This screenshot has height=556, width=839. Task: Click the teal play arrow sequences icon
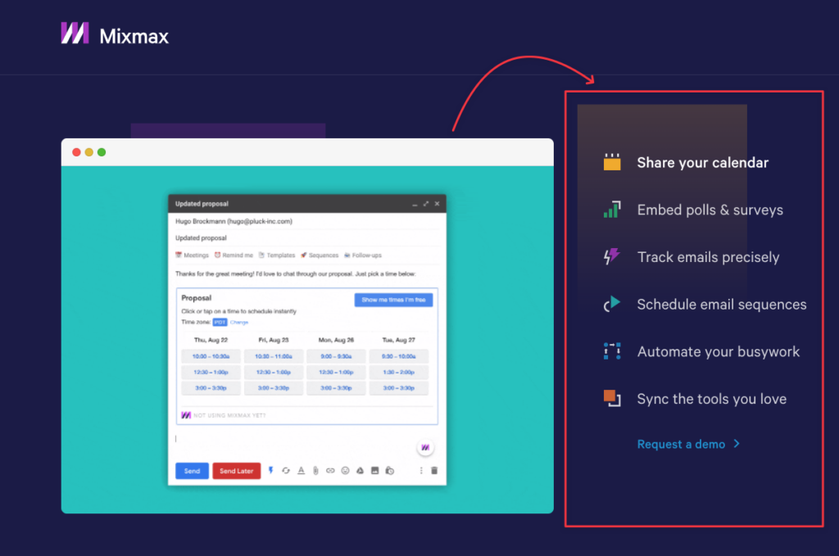tap(612, 304)
